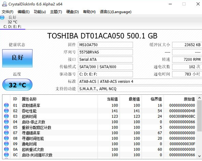This screenshot has height=161, width=202.
Task: Click status orb for attribute 03 起转时间
Action: tap(6, 116)
